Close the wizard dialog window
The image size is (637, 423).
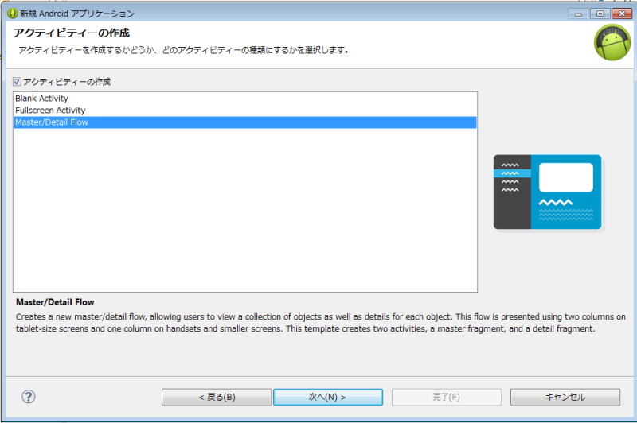pyautogui.click(x=622, y=14)
